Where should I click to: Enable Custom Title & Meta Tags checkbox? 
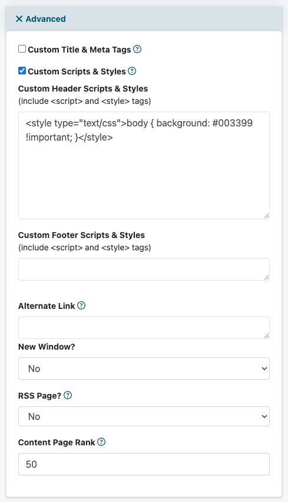pyautogui.click(x=22, y=49)
